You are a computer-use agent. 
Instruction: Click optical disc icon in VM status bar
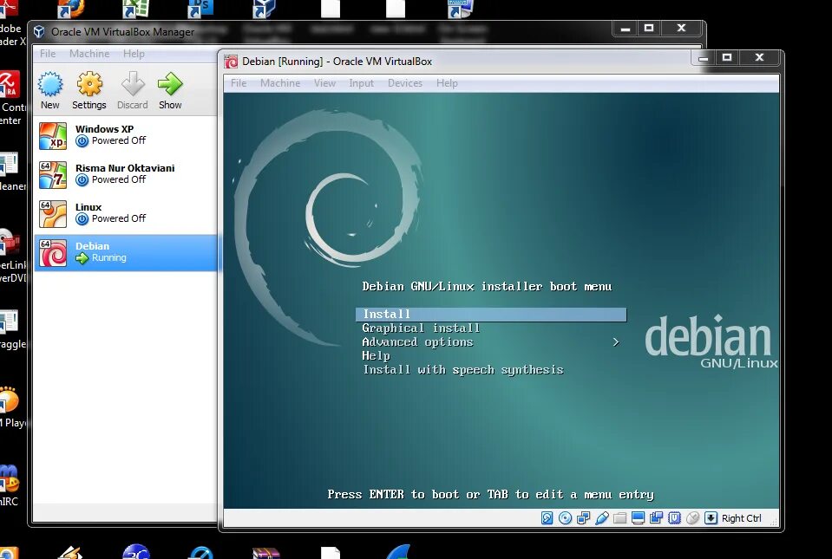point(565,518)
